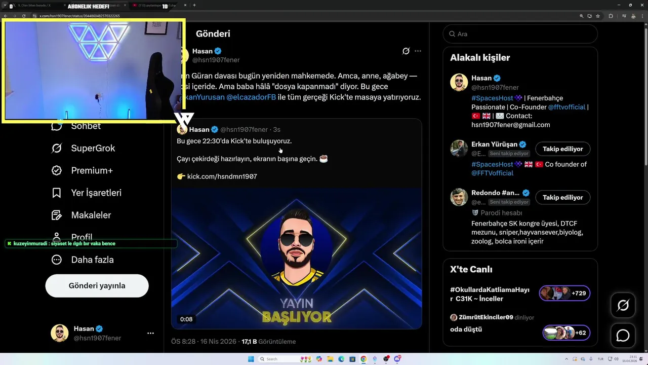Viewport: 648px width, 365px height.
Task: Close the YouTube tab
Action: coord(185,5)
